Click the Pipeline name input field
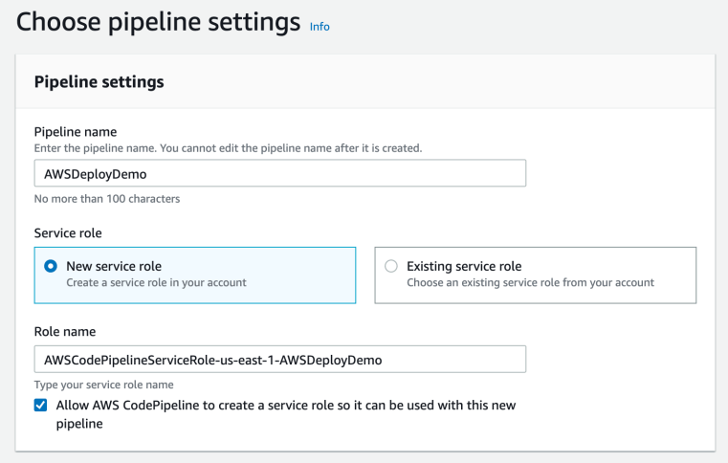The image size is (728, 463). point(280,173)
